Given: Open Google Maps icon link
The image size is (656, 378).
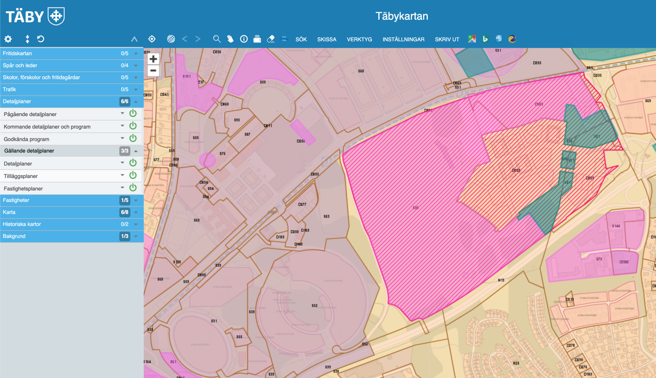Looking at the screenshot, I should pos(472,39).
